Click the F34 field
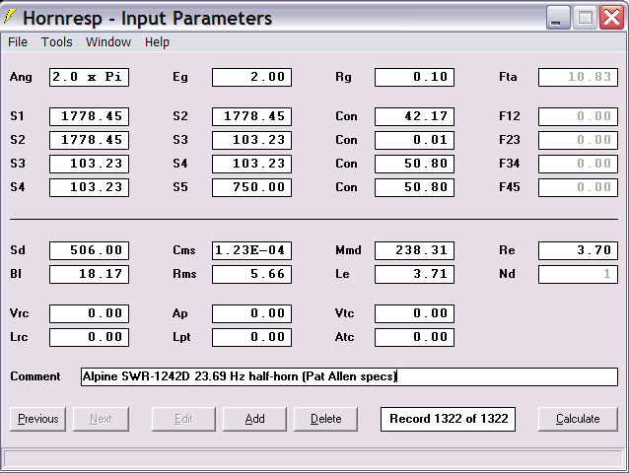 pos(578,164)
